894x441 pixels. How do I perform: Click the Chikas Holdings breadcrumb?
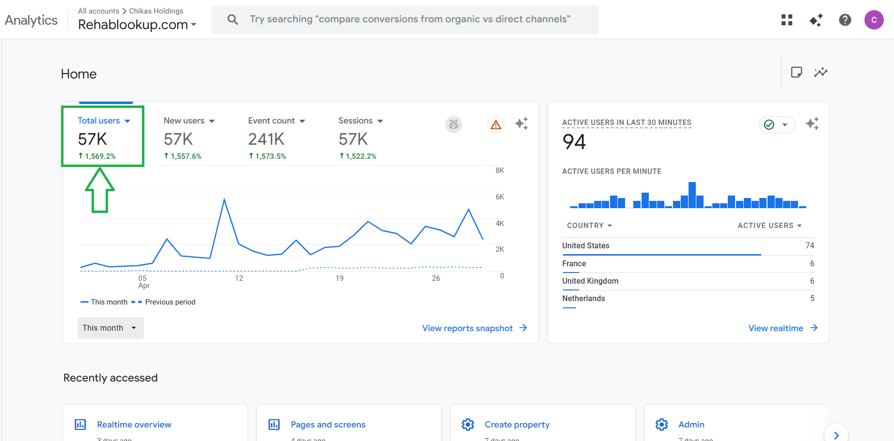156,11
